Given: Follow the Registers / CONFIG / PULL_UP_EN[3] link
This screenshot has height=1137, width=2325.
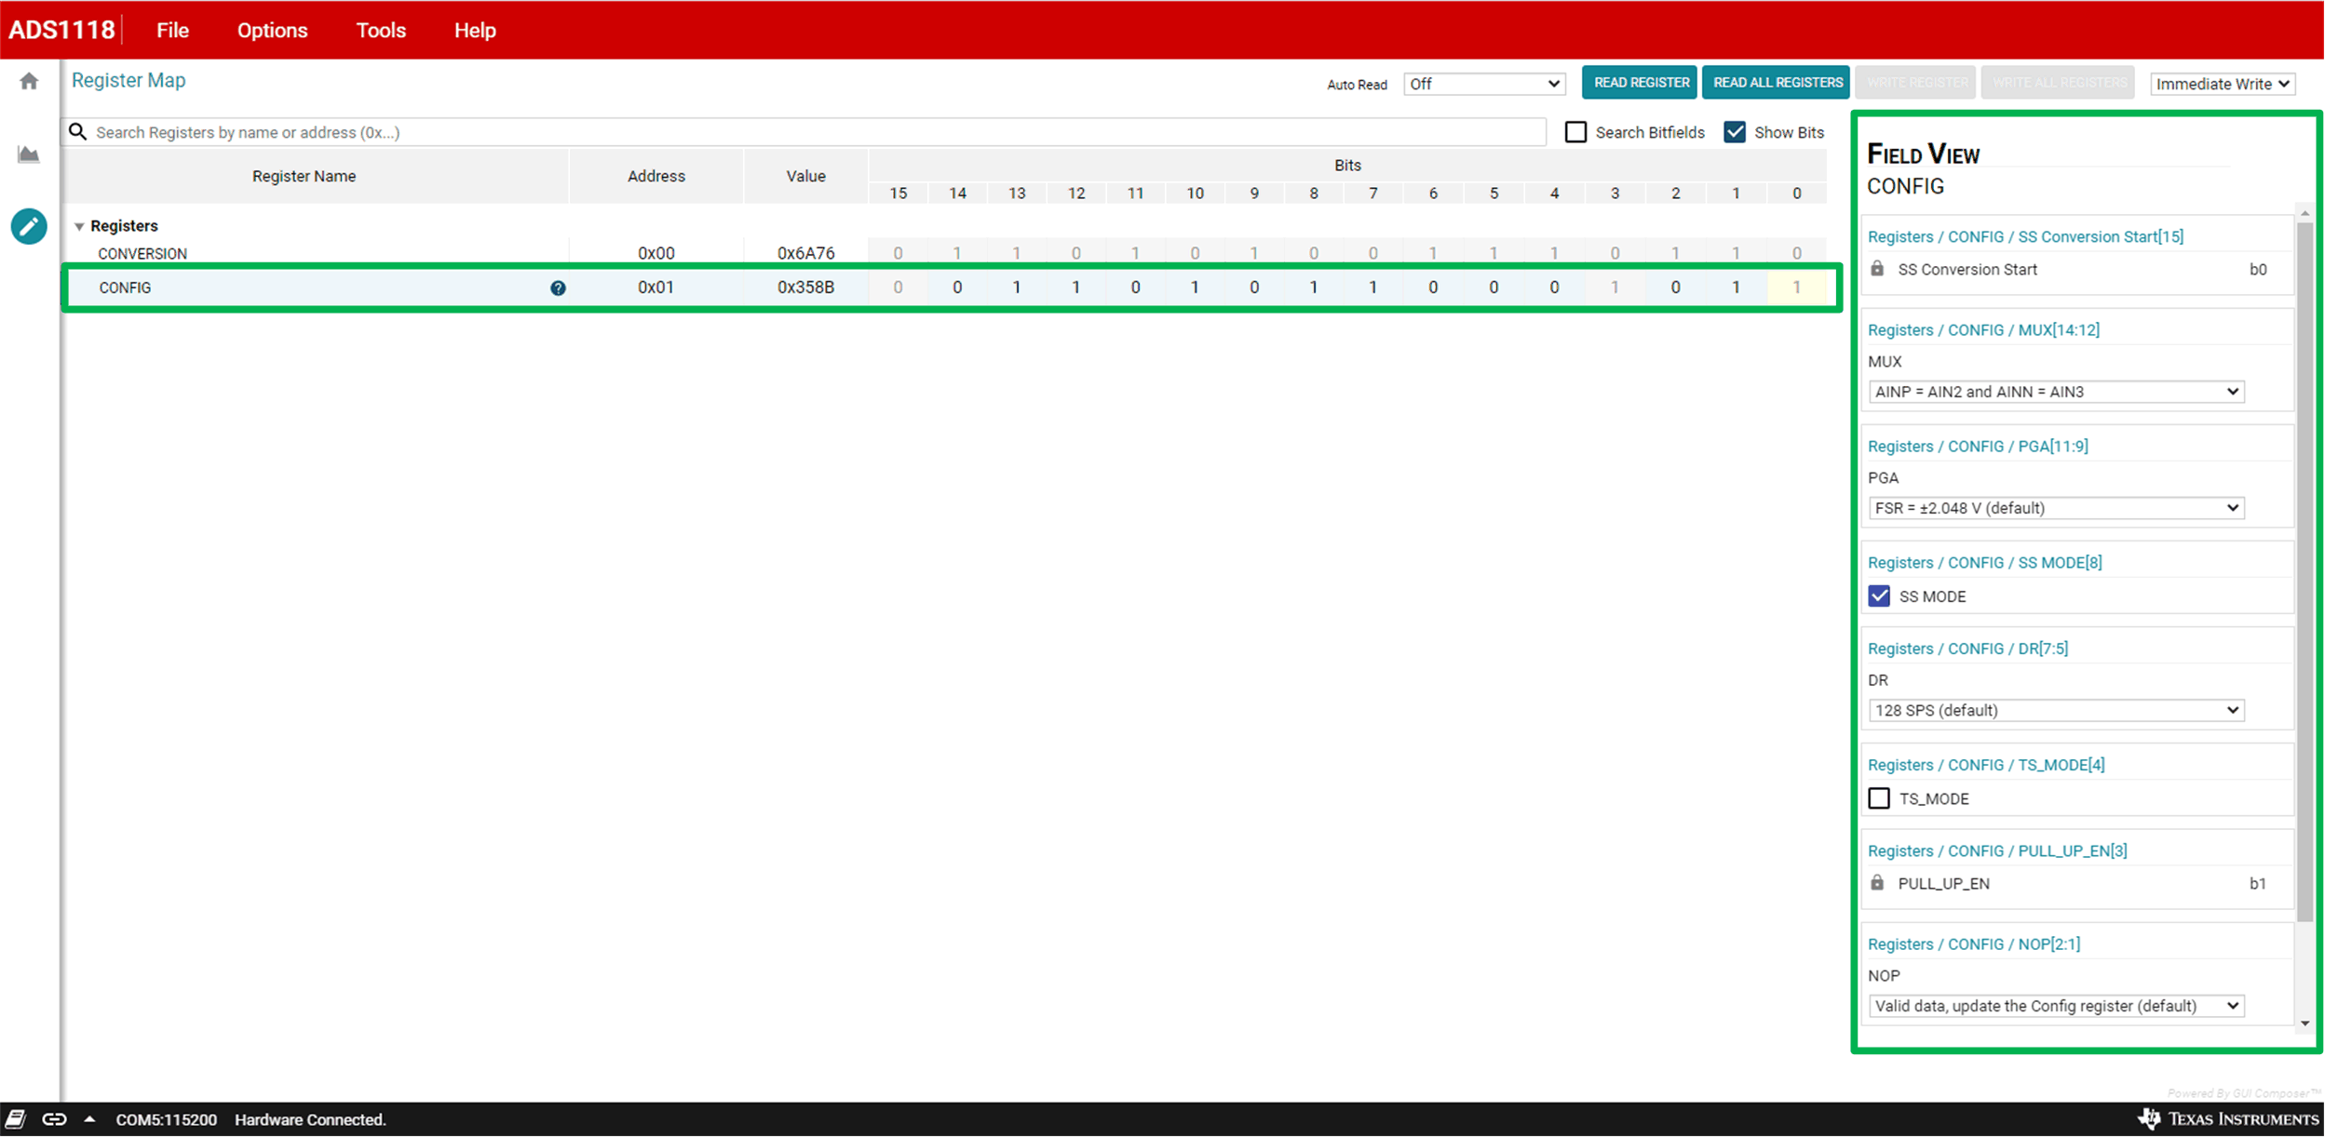Looking at the screenshot, I should coord(1997,851).
